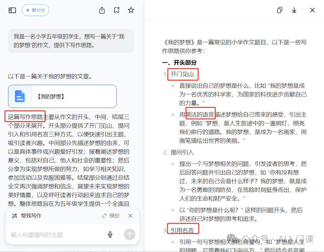This screenshot has width=324, height=252.
Task: Click the share icon in chat header
Action: click(102, 10)
